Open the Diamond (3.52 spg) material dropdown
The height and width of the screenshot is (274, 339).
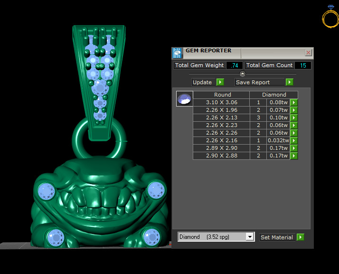[x=250, y=237]
